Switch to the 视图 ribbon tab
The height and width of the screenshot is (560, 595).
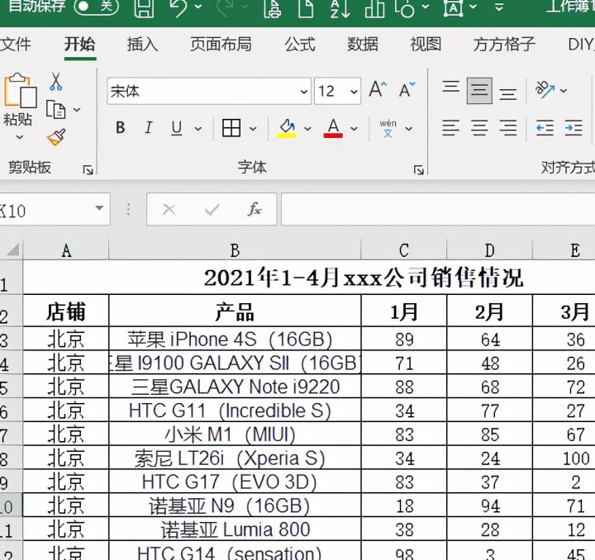tap(426, 45)
